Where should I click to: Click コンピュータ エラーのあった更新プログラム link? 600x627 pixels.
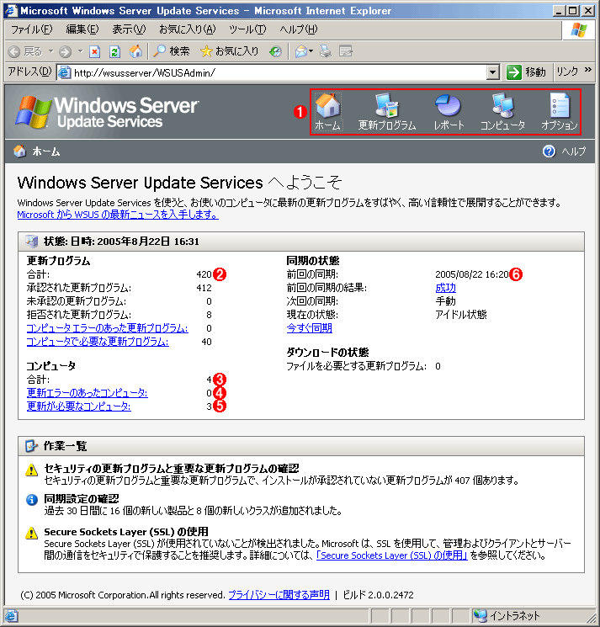tap(107, 328)
